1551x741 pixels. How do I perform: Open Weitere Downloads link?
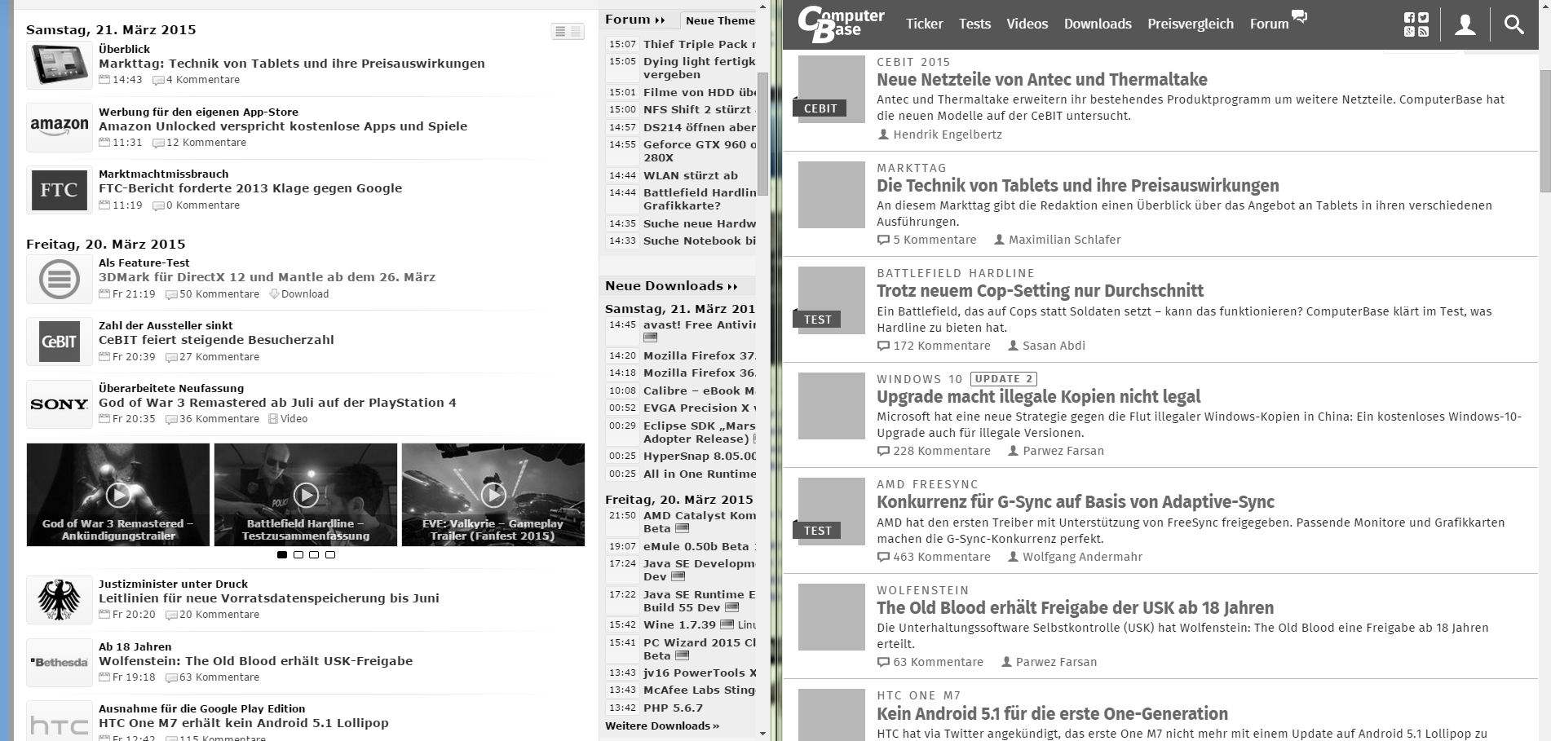pos(662,726)
